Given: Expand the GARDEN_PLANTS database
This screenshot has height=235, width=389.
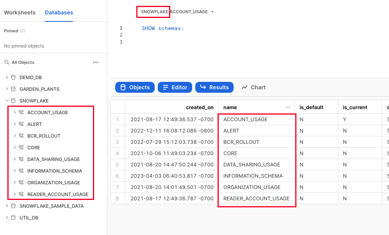Looking at the screenshot, I should click(7, 89).
